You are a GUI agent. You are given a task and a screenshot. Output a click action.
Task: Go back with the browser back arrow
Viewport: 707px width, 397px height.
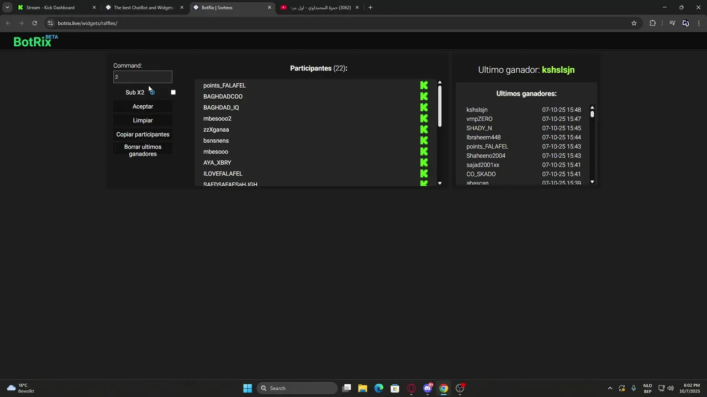point(8,23)
